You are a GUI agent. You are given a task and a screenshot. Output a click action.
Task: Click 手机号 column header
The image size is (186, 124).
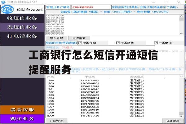(90, 77)
